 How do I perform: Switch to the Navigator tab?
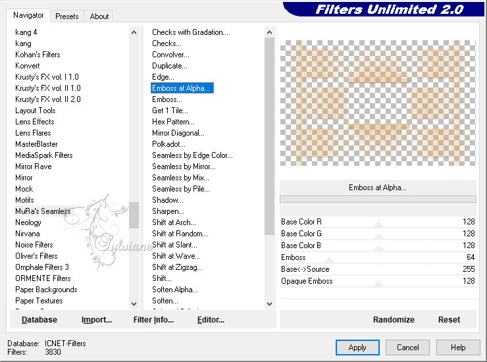point(28,15)
